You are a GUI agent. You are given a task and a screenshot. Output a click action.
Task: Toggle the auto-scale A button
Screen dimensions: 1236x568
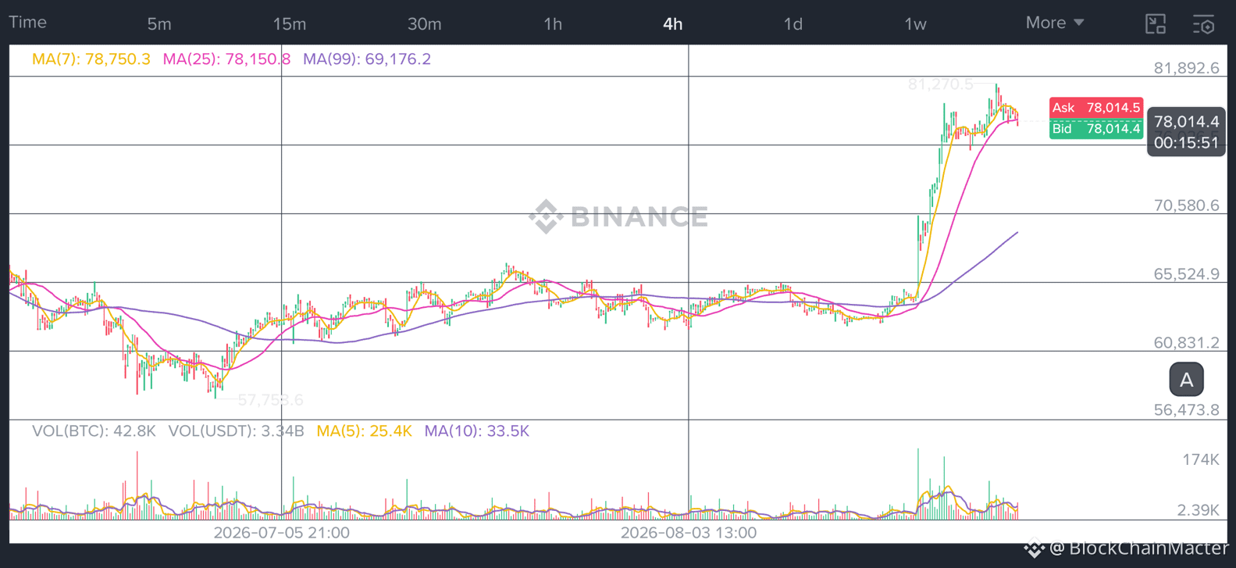1186,380
